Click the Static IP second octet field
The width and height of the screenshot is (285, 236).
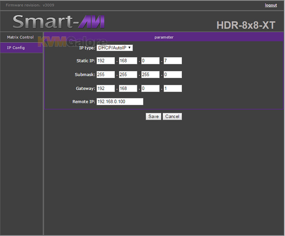[128, 61]
